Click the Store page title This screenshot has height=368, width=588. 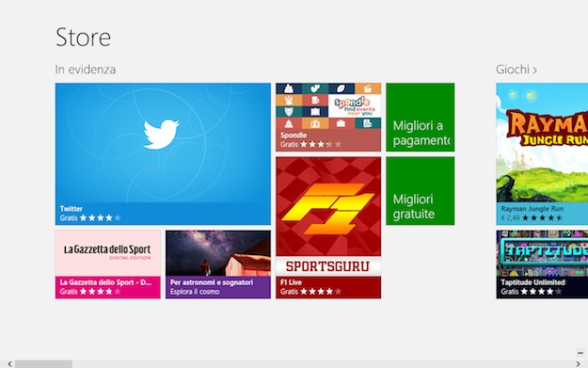[x=83, y=37]
